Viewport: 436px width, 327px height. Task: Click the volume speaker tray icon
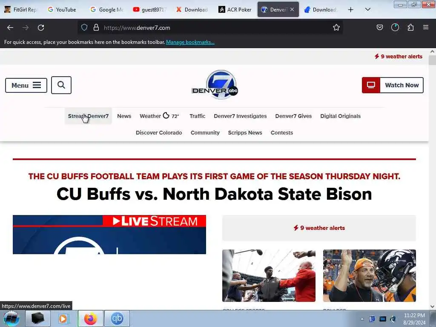[393, 319]
